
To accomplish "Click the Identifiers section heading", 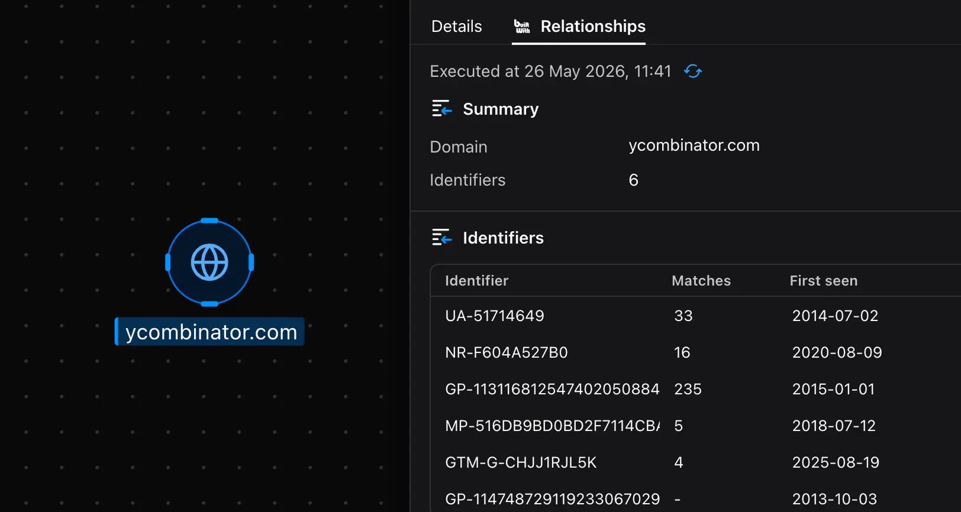I will 503,238.
